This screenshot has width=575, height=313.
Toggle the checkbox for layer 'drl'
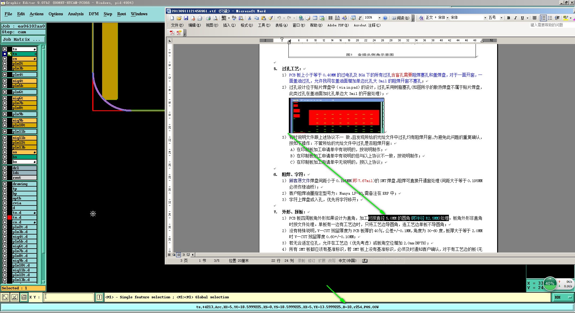pos(5,168)
